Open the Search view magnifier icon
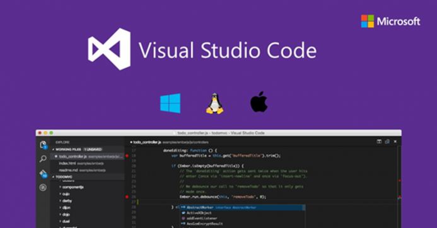The height and width of the screenshot is (228, 437). pos(43,159)
